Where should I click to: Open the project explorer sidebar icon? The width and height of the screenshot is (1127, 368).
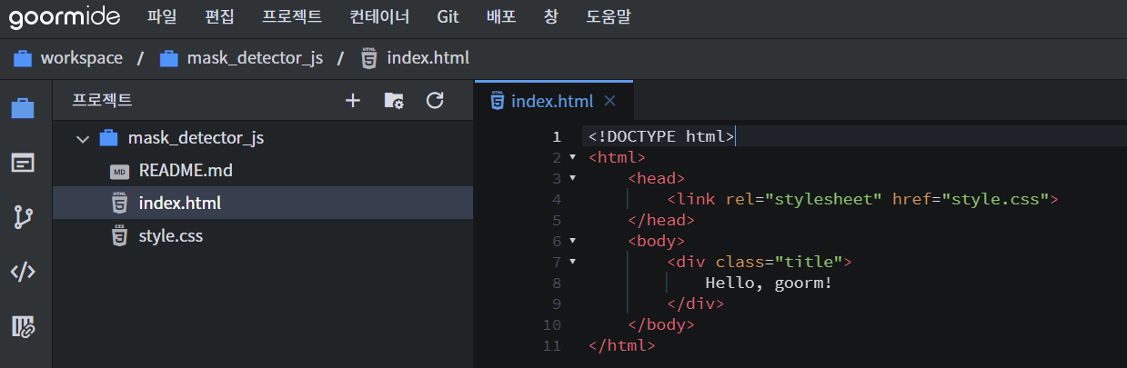[23, 109]
